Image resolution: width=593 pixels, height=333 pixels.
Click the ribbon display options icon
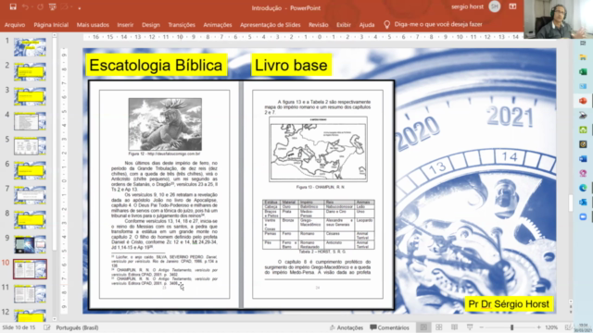[512, 6]
